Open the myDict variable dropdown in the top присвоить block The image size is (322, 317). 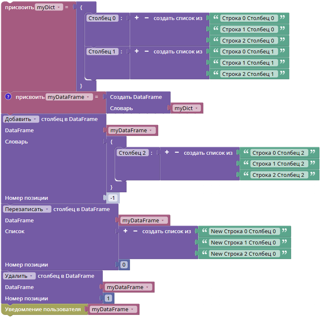[49, 8]
